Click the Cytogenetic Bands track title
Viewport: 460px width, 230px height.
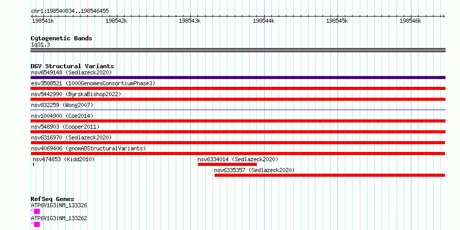[62, 38]
